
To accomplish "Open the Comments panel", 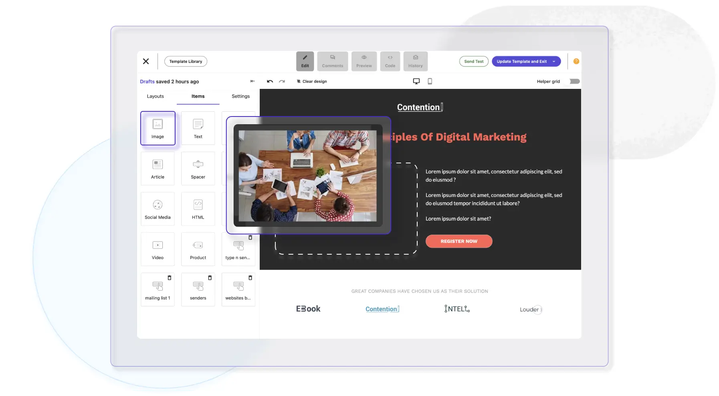I will [333, 61].
